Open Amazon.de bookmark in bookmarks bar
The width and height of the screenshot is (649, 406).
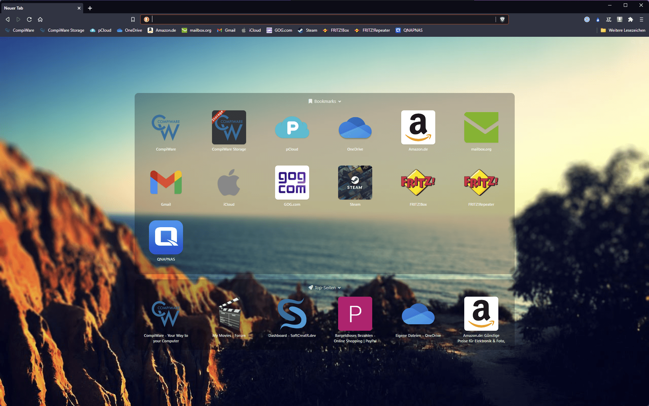pos(162,30)
